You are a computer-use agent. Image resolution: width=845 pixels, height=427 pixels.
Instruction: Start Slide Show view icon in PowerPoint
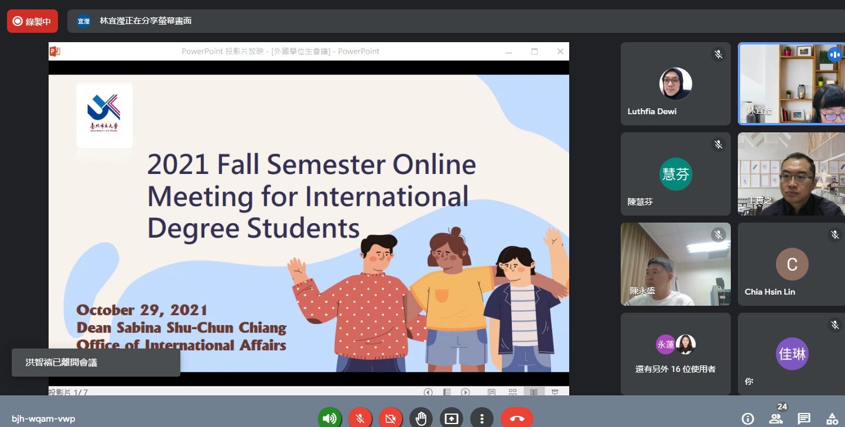555,392
